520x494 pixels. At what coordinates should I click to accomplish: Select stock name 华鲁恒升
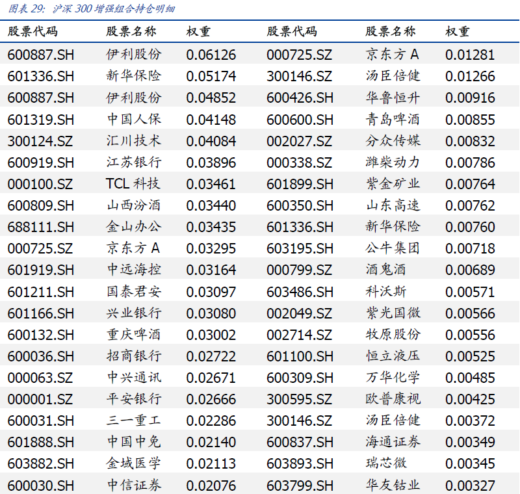pyautogui.click(x=393, y=97)
